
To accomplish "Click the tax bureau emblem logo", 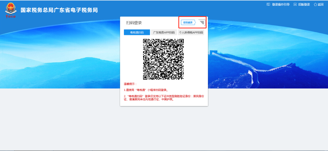I will (10, 10).
